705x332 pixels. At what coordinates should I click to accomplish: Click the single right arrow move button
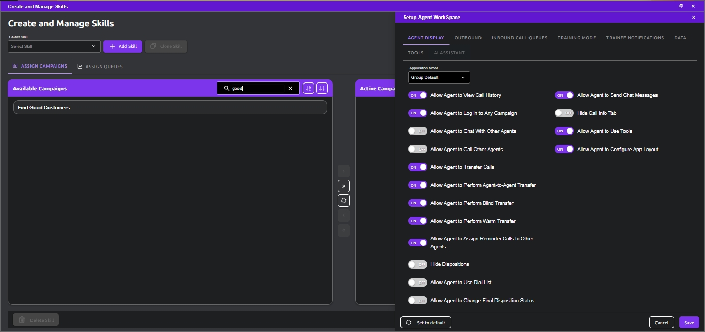344,171
